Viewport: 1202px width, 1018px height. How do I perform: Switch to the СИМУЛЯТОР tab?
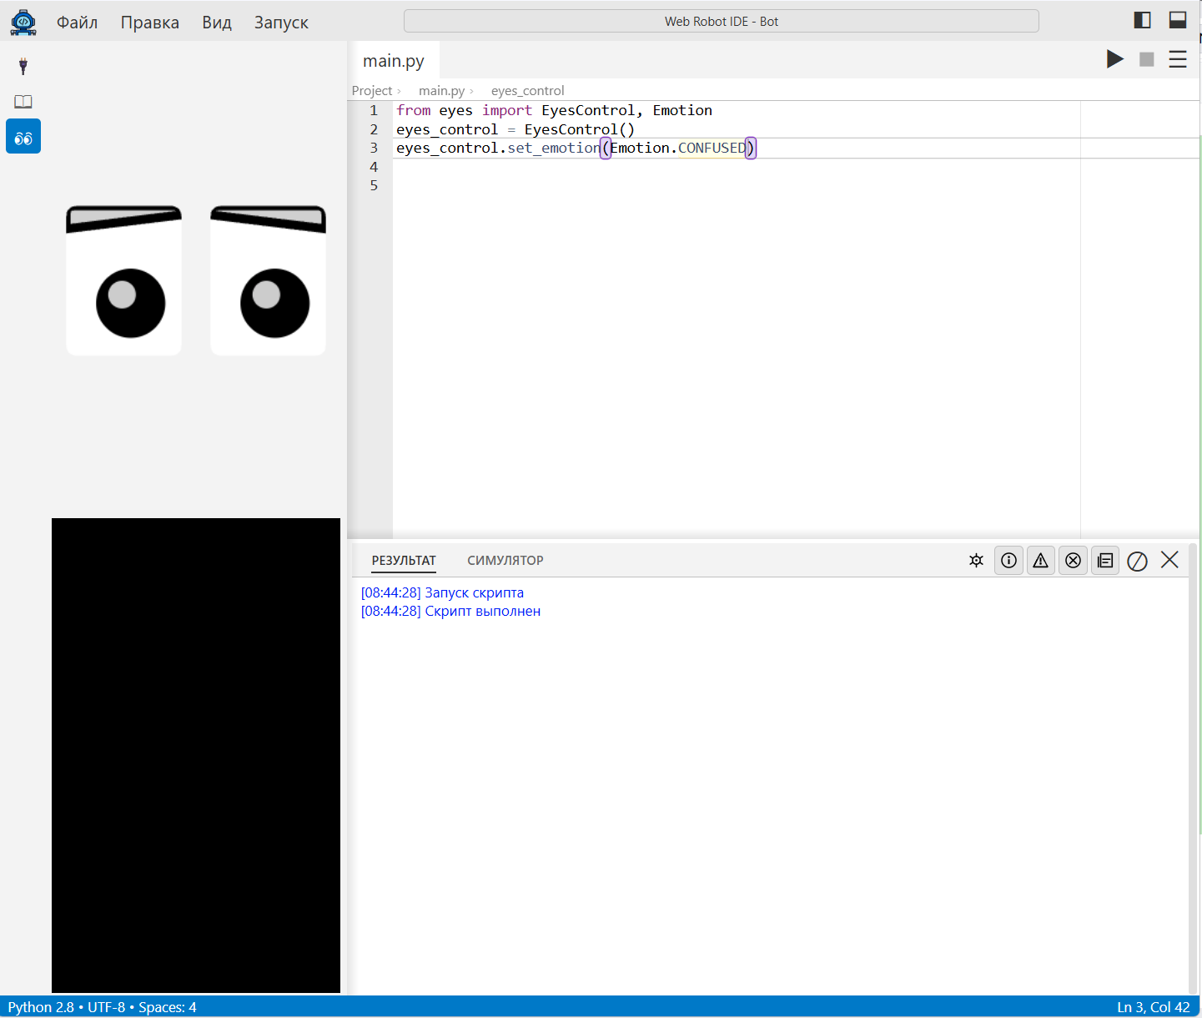pyautogui.click(x=505, y=561)
